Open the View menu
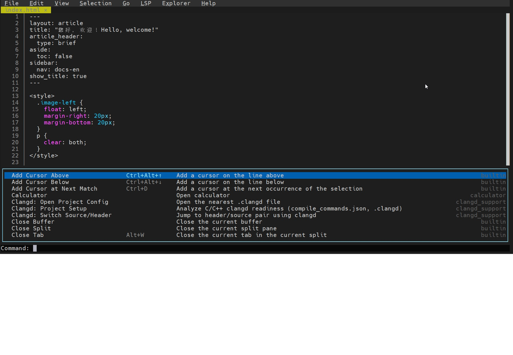 point(61,3)
